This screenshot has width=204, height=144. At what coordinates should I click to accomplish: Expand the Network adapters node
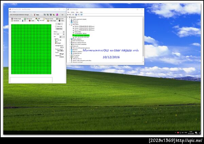pyautogui.click(x=69, y=52)
